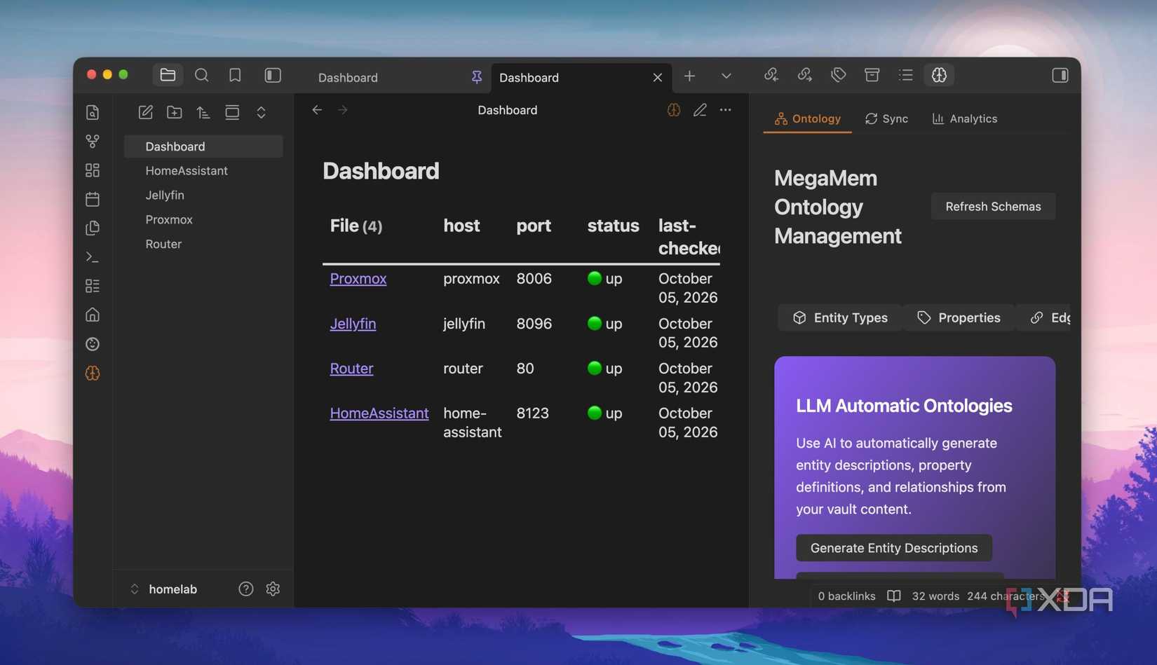Click the home icon in left ribbon

[93, 315]
